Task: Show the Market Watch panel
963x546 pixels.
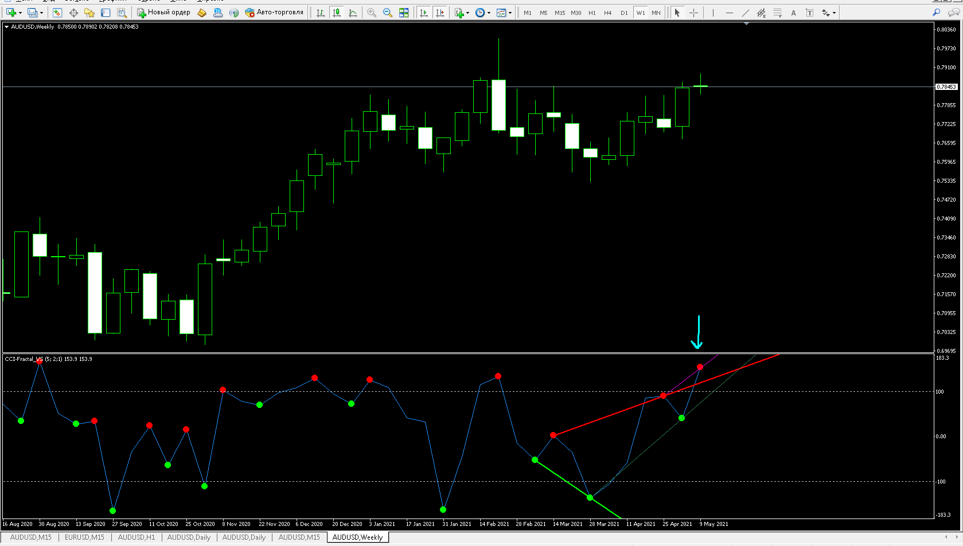Action: coord(57,13)
